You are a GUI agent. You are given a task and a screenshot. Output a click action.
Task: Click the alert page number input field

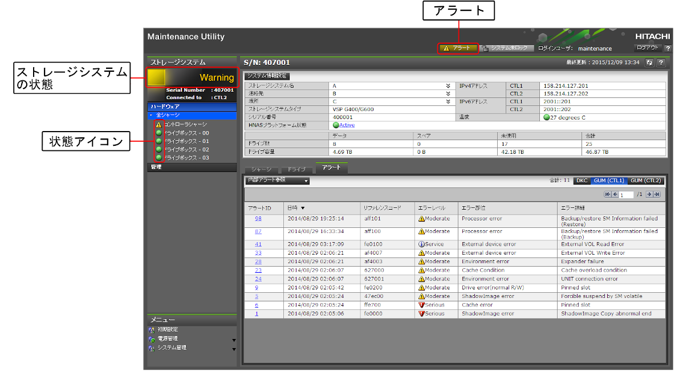click(x=626, y=195)
